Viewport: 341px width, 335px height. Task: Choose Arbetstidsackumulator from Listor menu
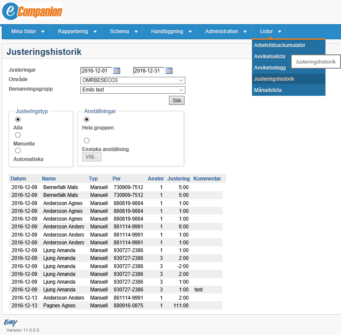pos(289,45)
